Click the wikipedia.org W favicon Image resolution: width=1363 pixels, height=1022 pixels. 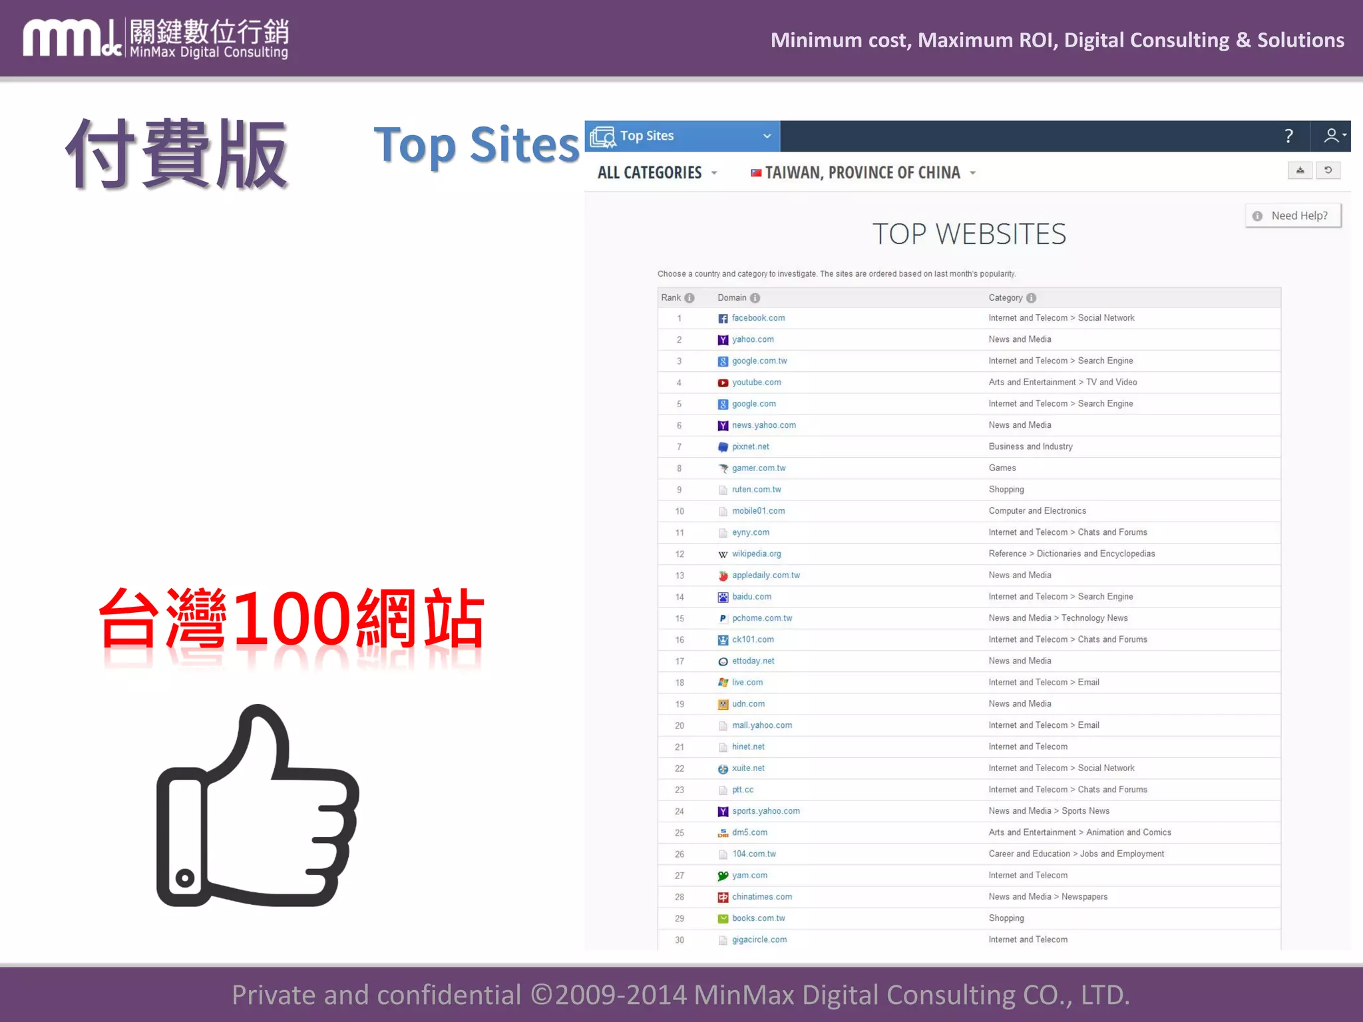(x=723, y=554)
